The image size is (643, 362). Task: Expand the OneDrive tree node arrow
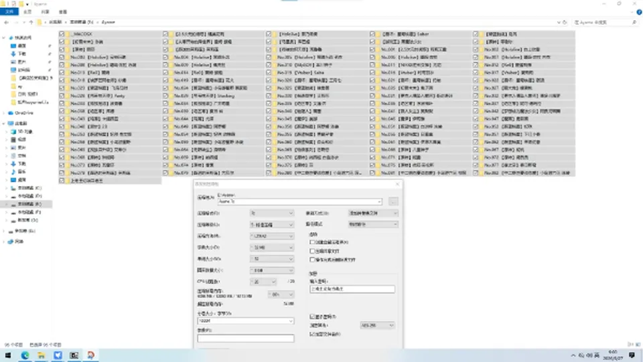[x=4, y=113]
